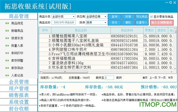Click the 快速补货 green icon in the sidebar
Image resolution: width=178 pixels, height=112 pixels.
[7, 38]
